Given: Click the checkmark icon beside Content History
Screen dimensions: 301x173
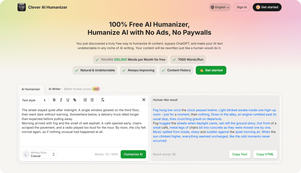Looking at the screenshot, I should coord(163,70).
